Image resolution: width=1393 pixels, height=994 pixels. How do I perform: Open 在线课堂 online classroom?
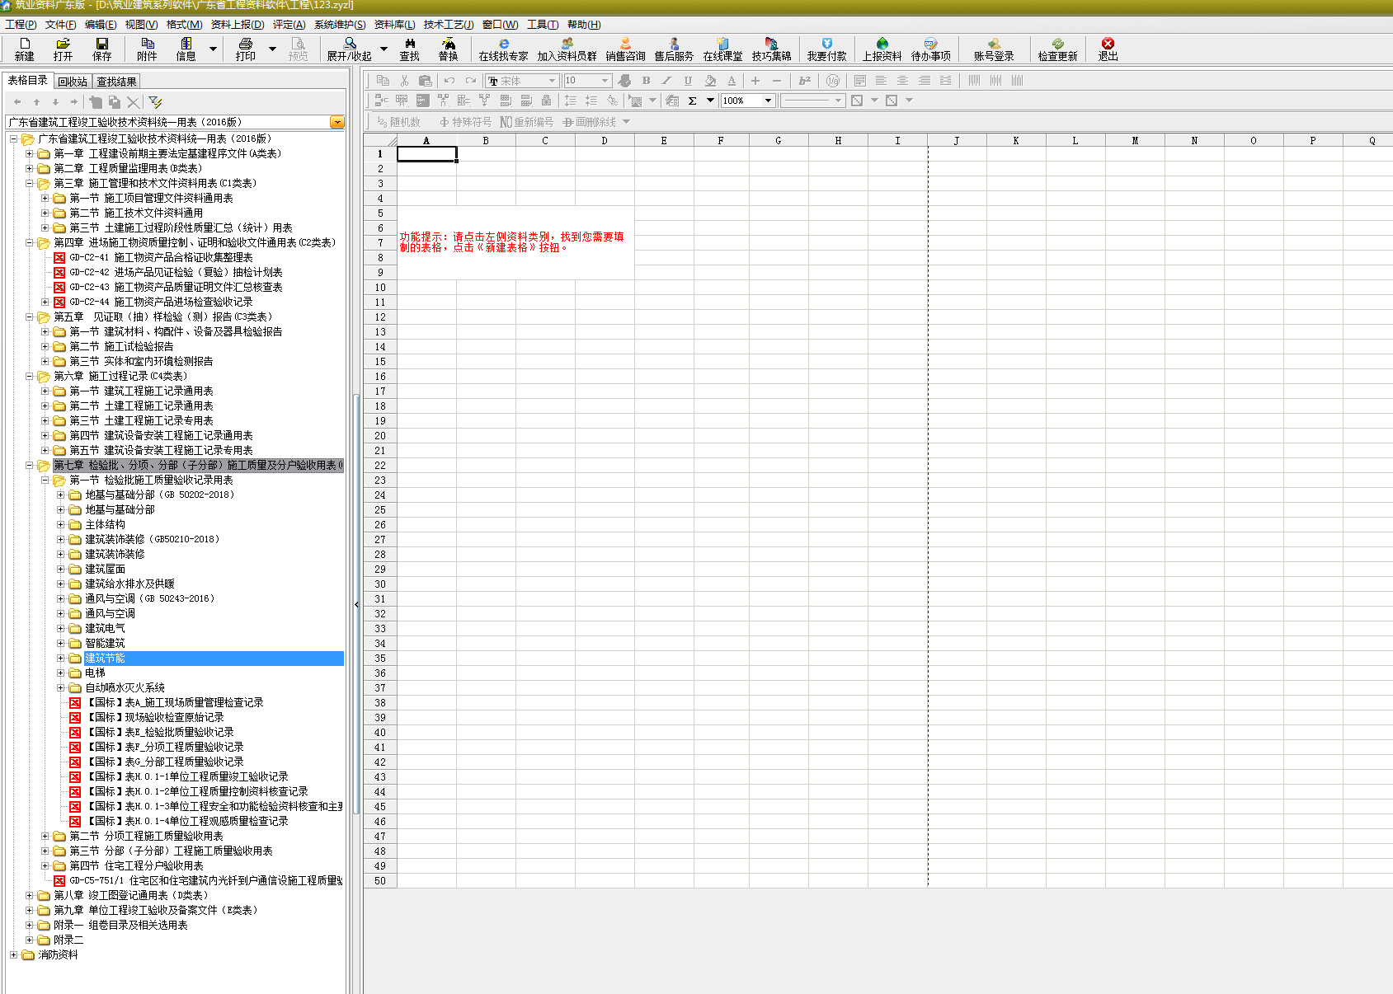pos(722,49)
